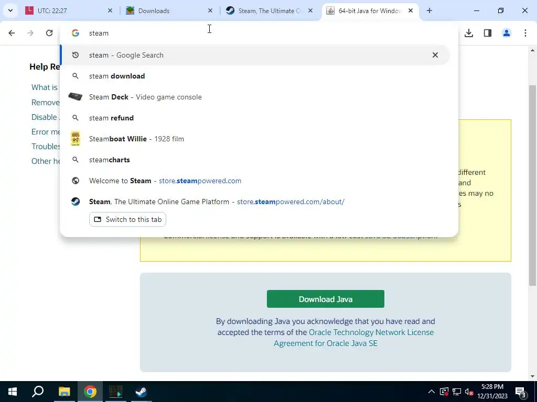Click the magnifier icon beside steam refund

(x=76, y=118)
